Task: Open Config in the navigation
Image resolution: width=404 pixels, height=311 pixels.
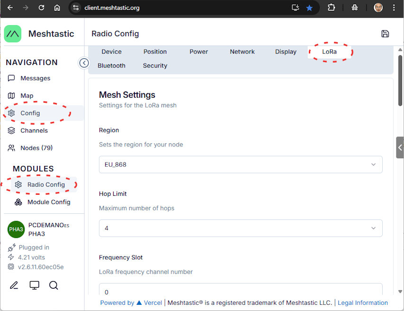Action: point(44,113)
